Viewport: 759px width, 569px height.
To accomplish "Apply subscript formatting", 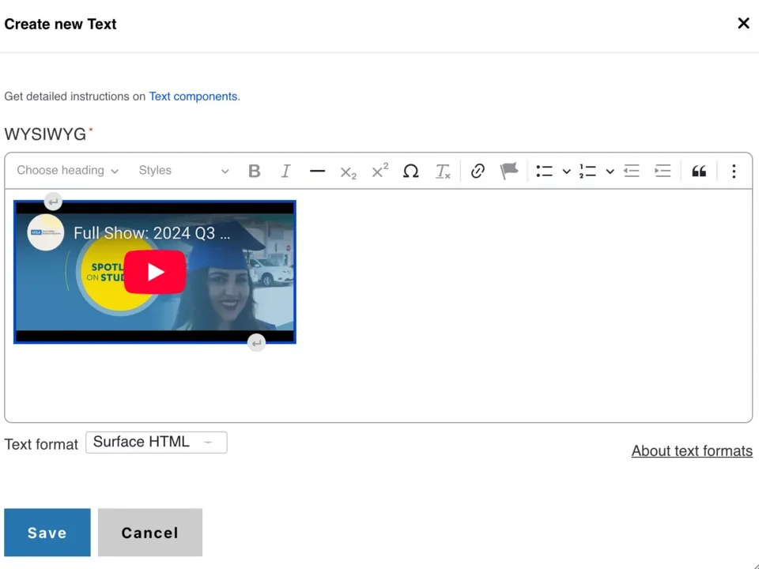I will pos(348,171).
